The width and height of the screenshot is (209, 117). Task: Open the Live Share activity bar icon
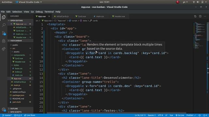coord(4,49)
